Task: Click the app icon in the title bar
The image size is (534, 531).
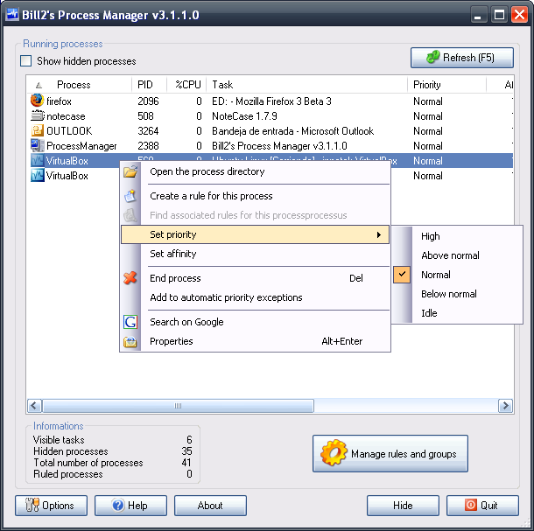Action: [x=12, y=15]
